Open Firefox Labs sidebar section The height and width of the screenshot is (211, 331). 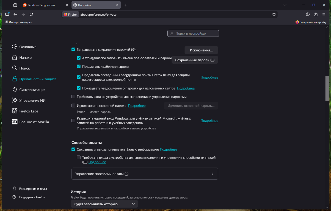29,111
